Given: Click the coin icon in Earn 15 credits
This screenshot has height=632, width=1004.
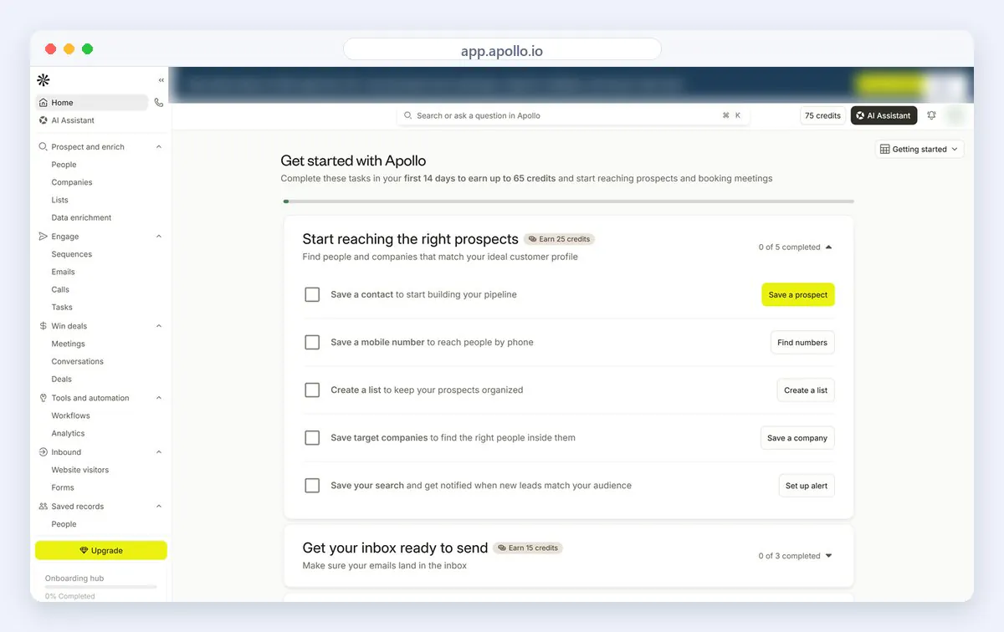Looking at the screenshot, I should [x=502, y=548].
